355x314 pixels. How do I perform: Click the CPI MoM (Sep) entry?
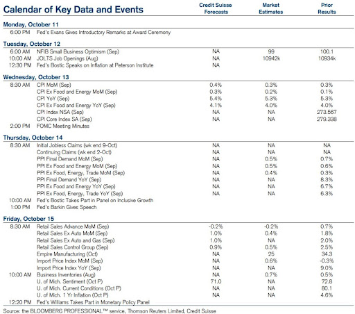54,85
